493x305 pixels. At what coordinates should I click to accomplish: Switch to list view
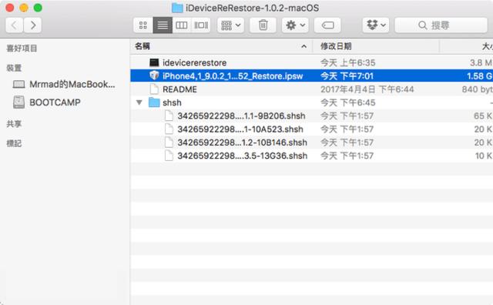(163, 25)
